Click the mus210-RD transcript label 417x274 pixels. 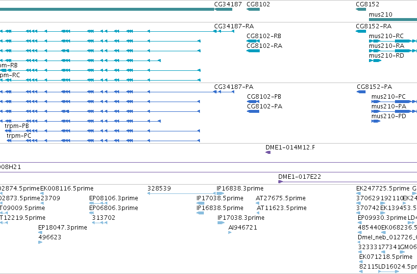pos(387,56)
